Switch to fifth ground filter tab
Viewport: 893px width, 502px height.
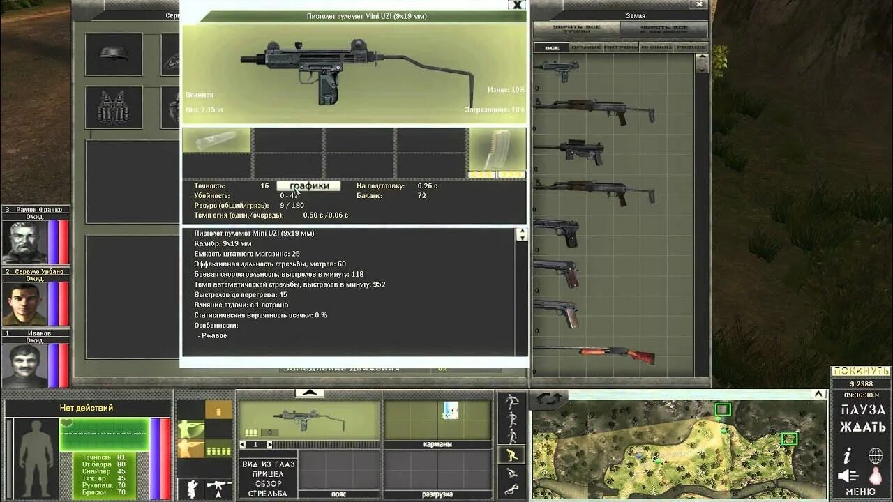coord(691,47)
